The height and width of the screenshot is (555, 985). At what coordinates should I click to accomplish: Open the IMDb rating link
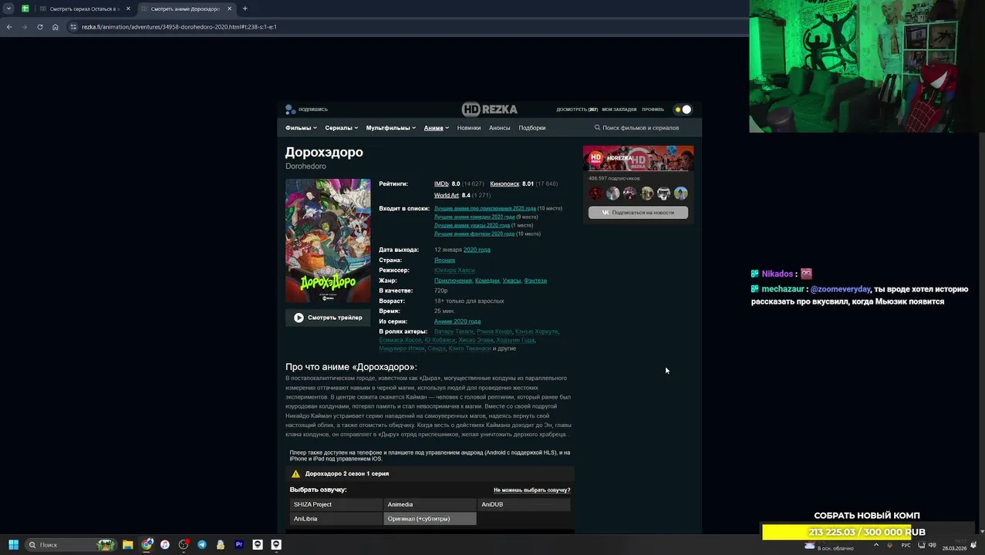[441, 184]
